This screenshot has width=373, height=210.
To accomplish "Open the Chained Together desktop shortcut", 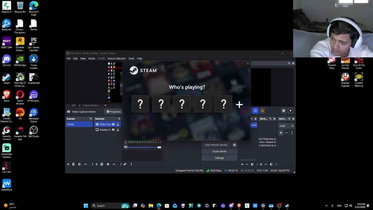I will [345, 80].
